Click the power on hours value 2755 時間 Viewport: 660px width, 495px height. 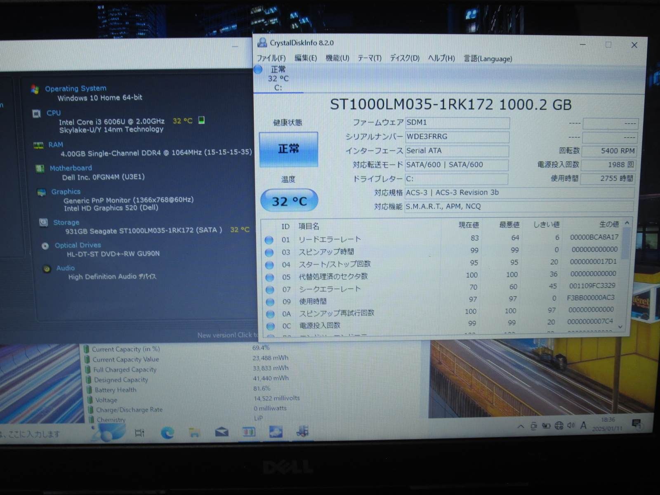pos(608,178)
